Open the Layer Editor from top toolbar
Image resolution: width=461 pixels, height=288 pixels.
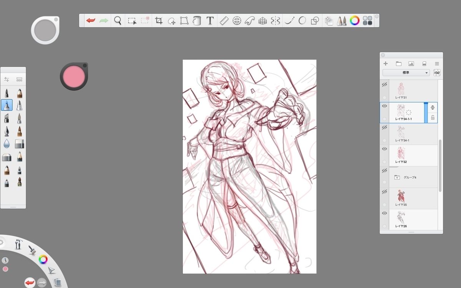click(329, 21)
